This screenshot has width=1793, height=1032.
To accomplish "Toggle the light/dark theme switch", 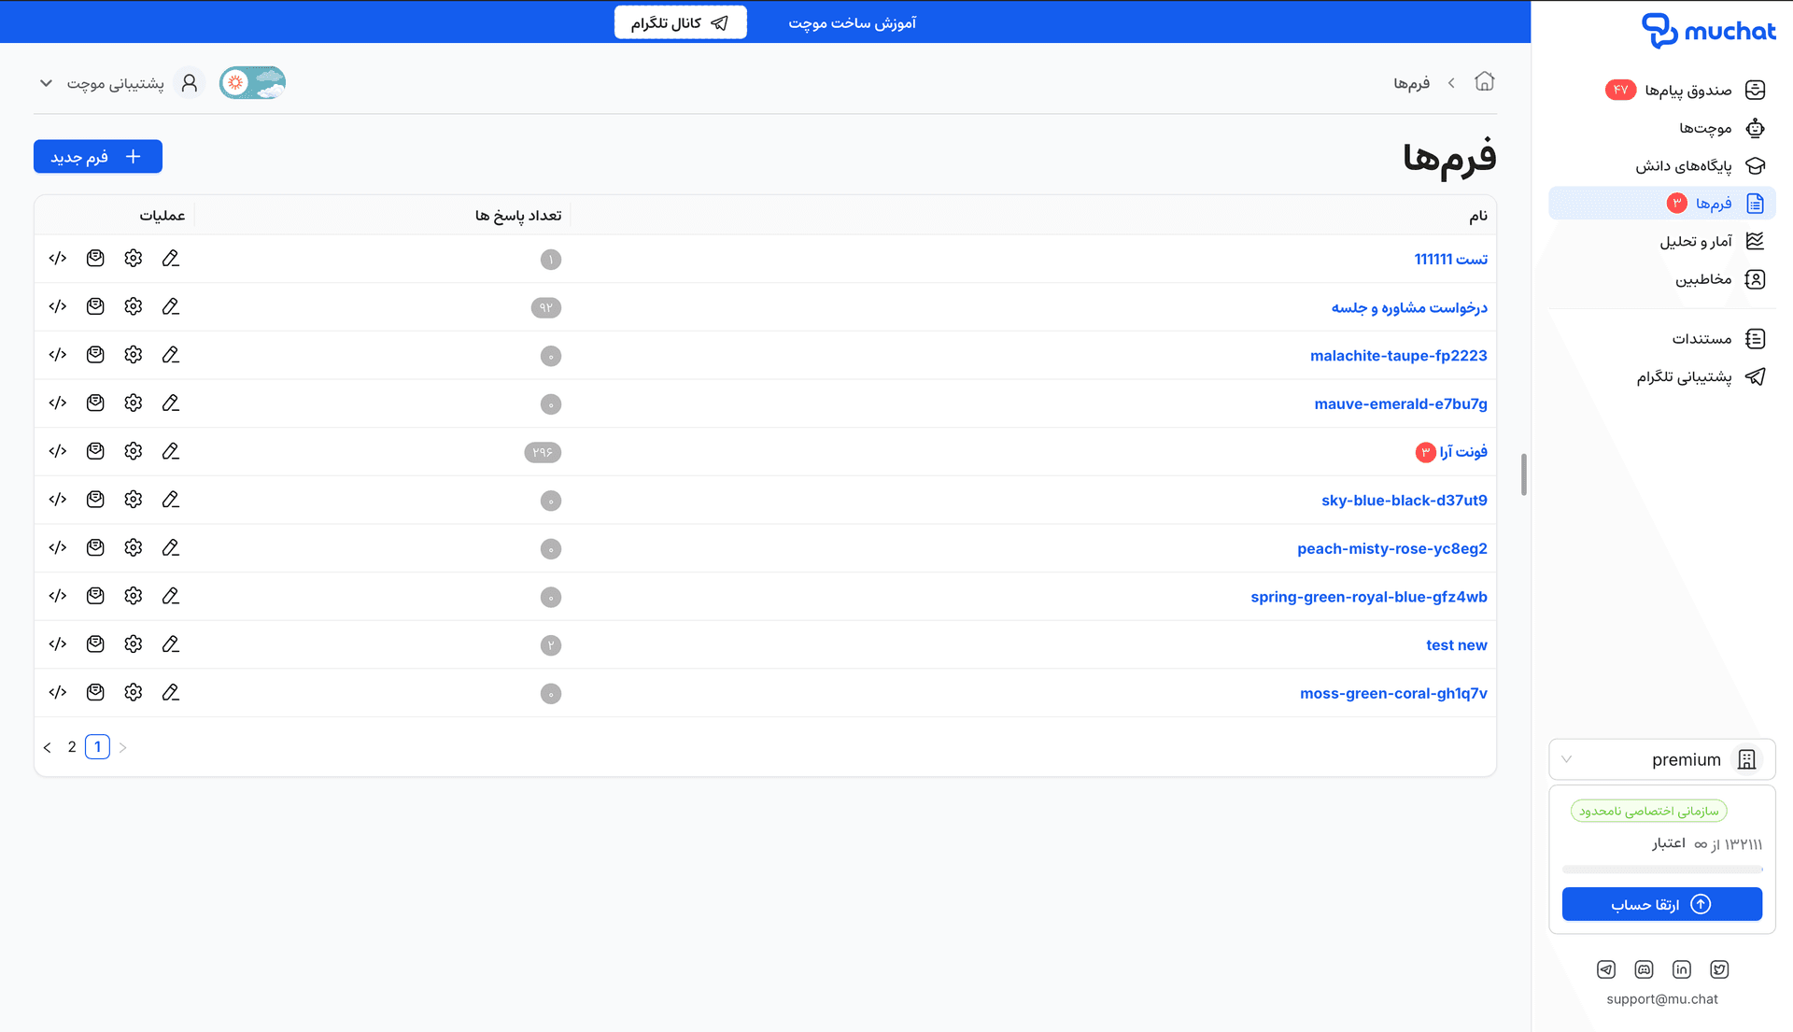I will (252, 83).
